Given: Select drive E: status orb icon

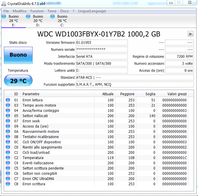Looking at the screenshot, I should click(4, 17).
